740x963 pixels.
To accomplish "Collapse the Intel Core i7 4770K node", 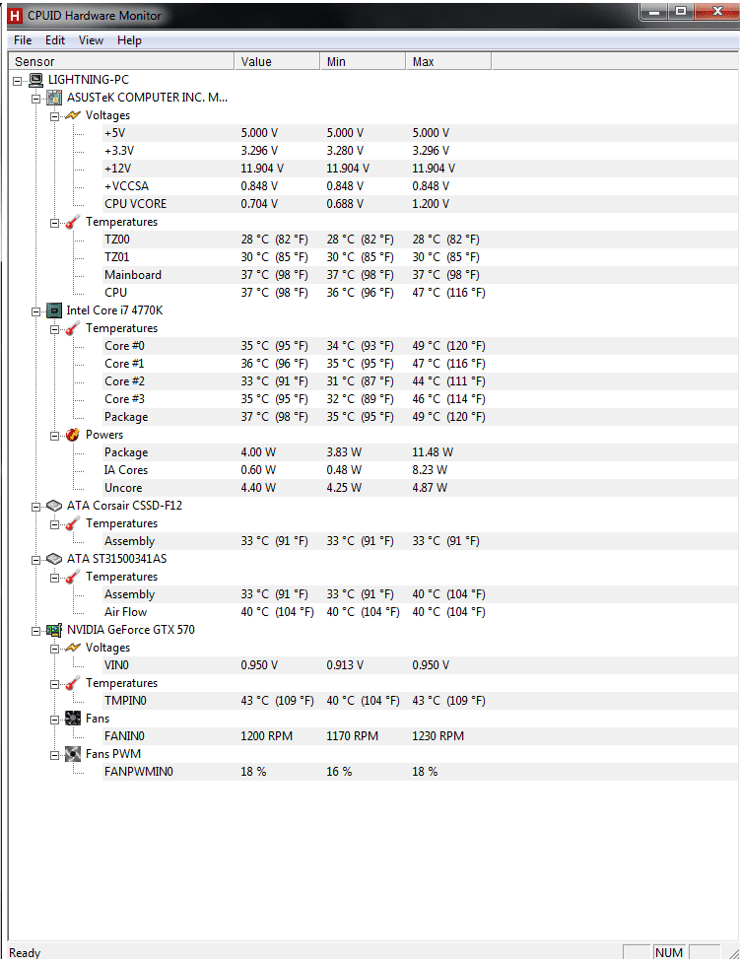I will point(36,310).
